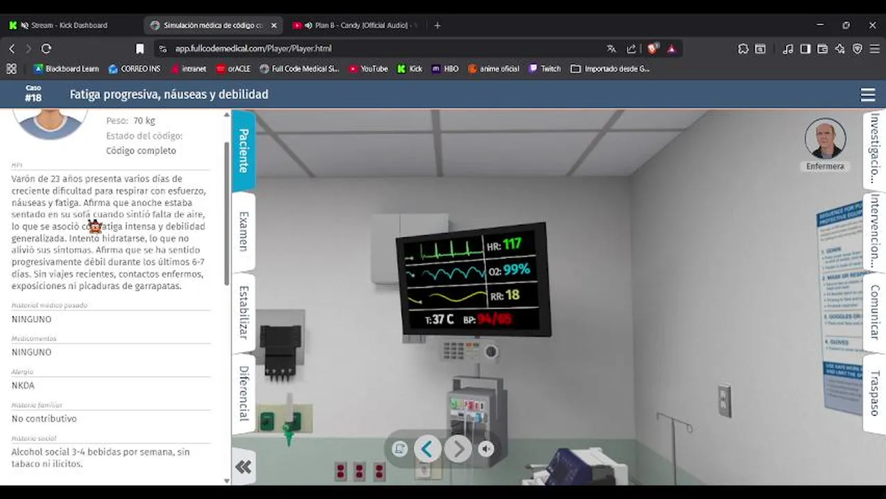Click 'Fatiga progresiva, náuseas y debilidad' title
The height and width of the screenshot is (499, 886).
pos(169,94)
